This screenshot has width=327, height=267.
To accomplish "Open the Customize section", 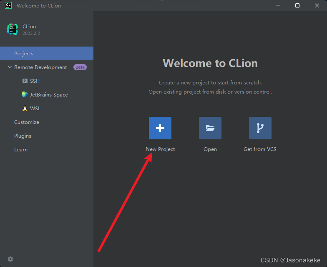I will (x=27, y=122).
